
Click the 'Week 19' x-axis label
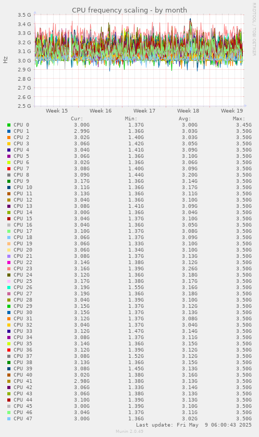click(x=232, y=110)
